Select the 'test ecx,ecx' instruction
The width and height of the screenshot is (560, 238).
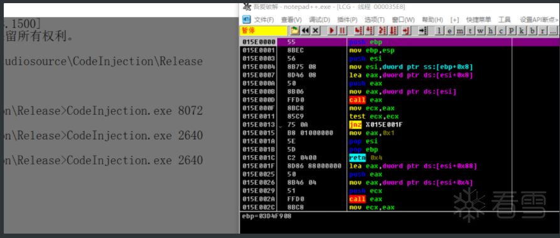click(x=374, y=117)
